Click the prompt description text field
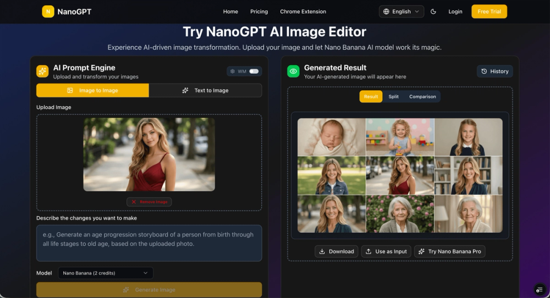The image size is (550, 298). point(149,244)
